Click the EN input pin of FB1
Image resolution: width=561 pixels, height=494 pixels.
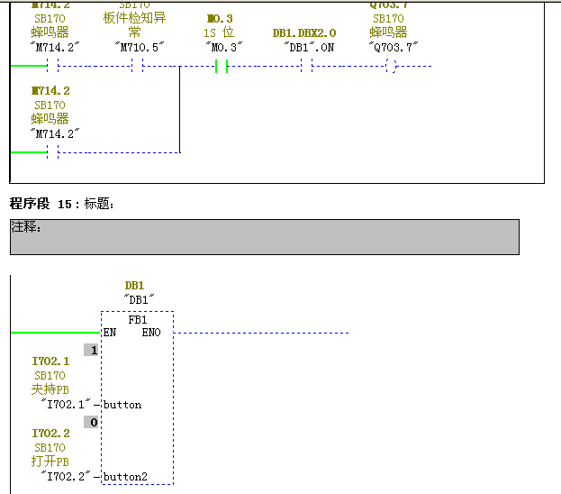coord(110,333)
